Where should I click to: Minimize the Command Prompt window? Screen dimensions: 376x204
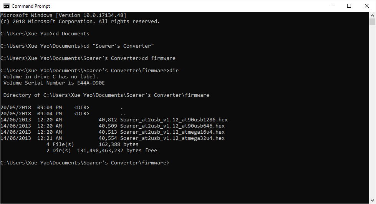[332, 6]
